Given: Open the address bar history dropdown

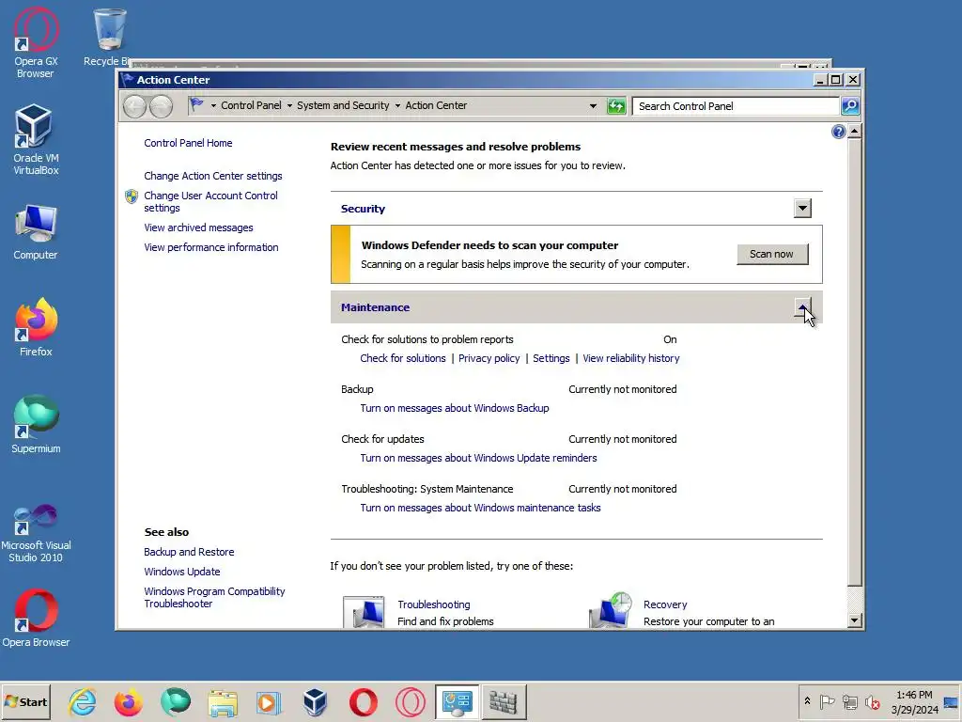Looking at the screenshot, I should pyautogui.click(x=593, y=105).
